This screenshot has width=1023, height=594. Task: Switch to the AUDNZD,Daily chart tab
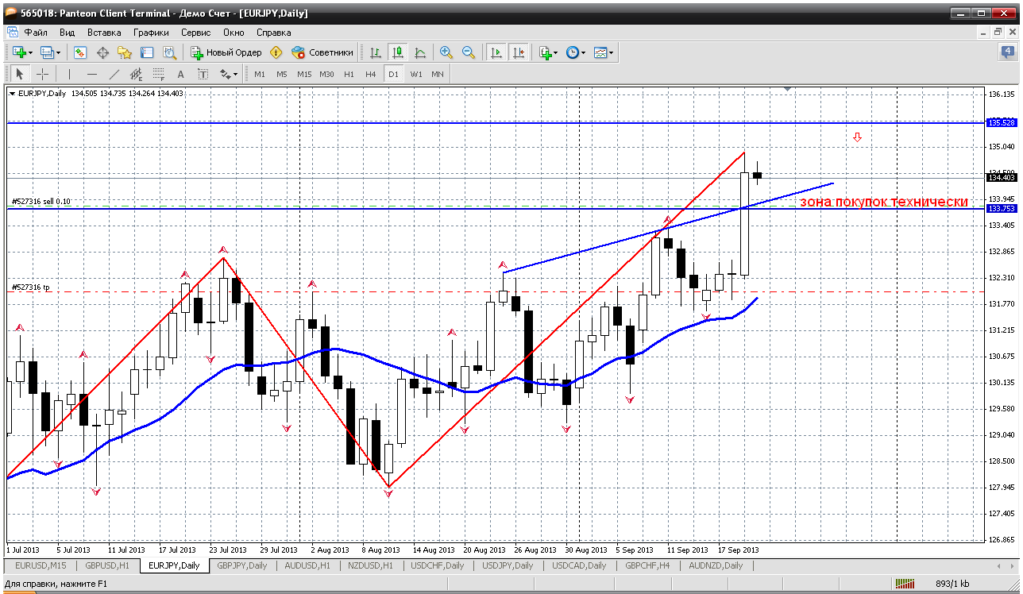click(716, 565)
